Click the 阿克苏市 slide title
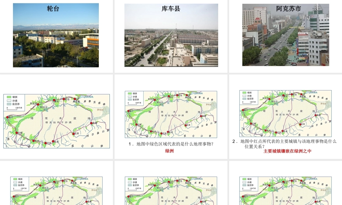This screenshot has width=342, height=205. (288, 9)
